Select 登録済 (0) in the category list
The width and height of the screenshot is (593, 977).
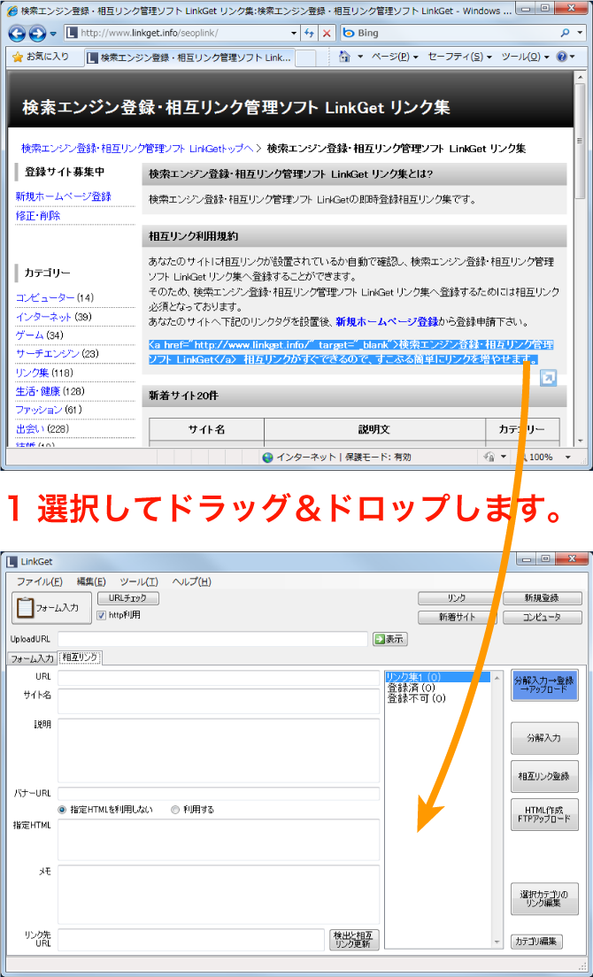(412, 688)
